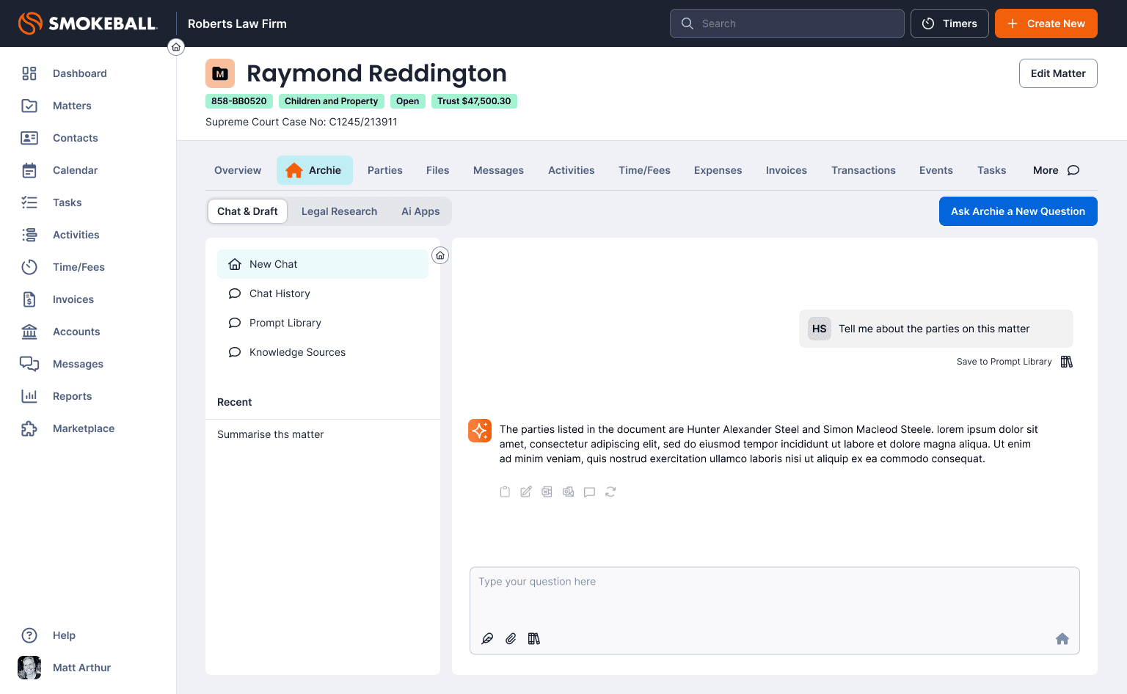The image size is (1127, 694).
Task: Select Legal Research segment
Action: coord(340,211)
